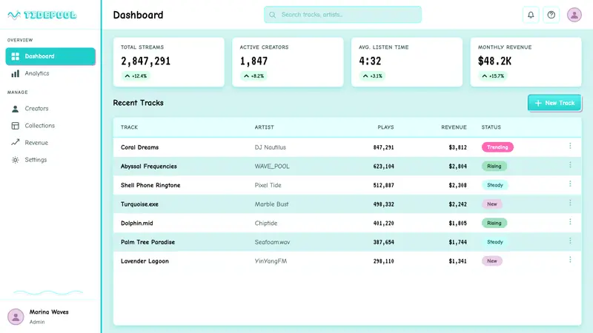Click artist Seafoam.wav
Image resolution: width=593 pixels, height=333 pixels.
tap(272, 242)
